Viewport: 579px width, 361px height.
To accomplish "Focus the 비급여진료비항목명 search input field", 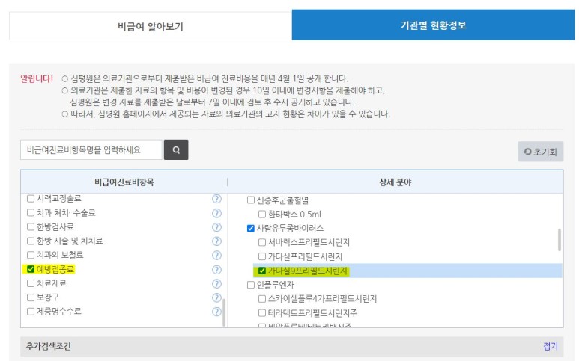I will click(x=91, y=150).
